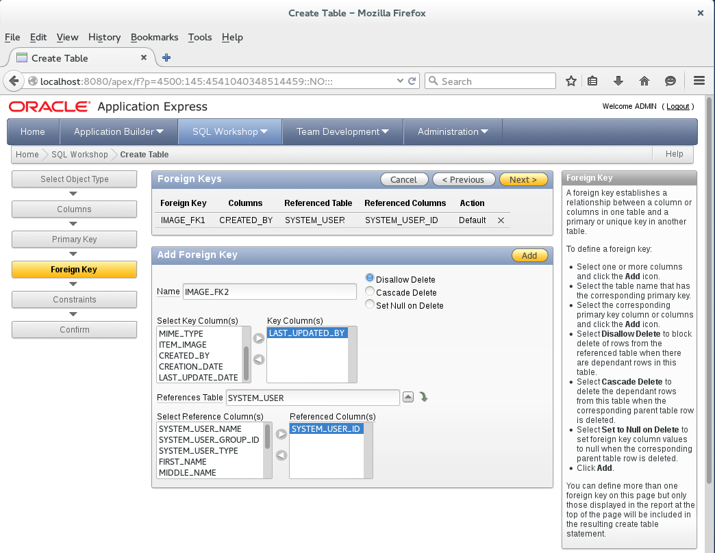This screenshot has height=553, width=715.
Task: Show bookmarks list icon in toolbar
Action: 592,81
